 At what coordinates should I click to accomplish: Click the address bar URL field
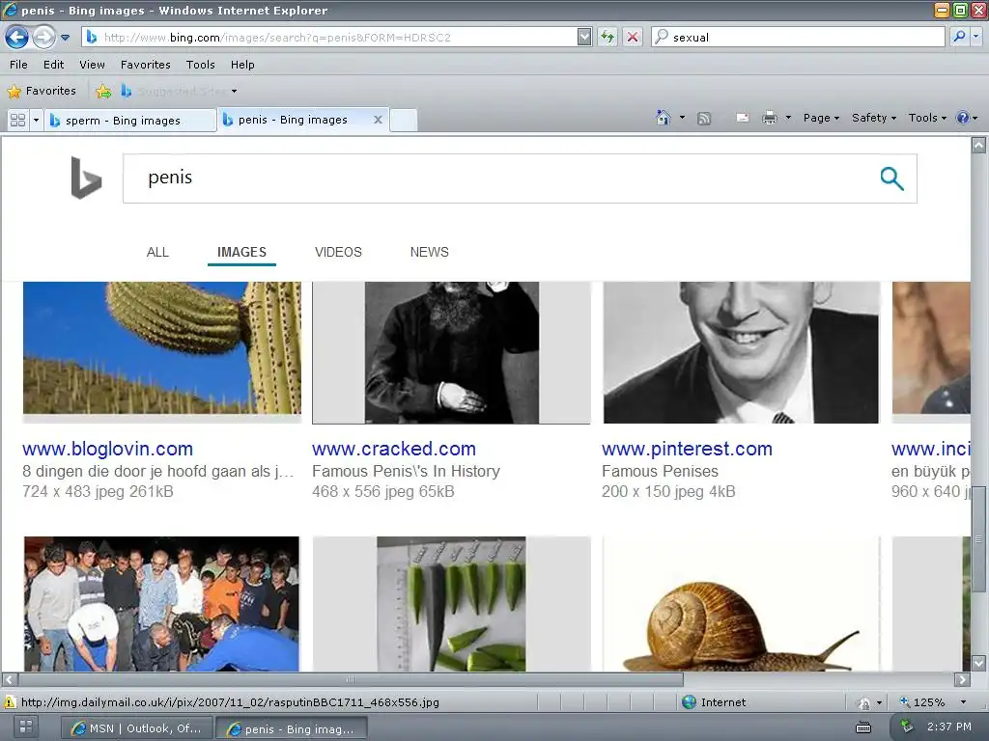pos(328,38)
